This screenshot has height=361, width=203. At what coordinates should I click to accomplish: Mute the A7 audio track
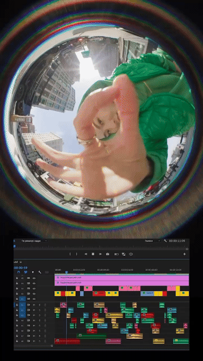(34, 336)
